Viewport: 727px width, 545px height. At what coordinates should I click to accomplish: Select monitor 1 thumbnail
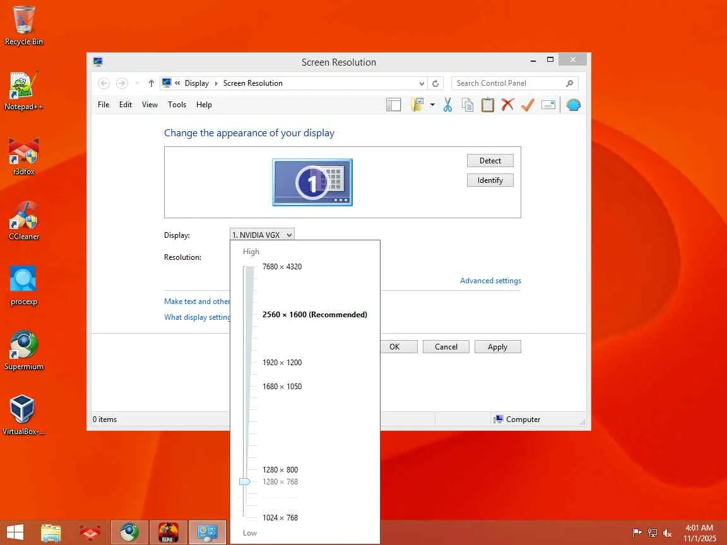(x=312, y=182)
